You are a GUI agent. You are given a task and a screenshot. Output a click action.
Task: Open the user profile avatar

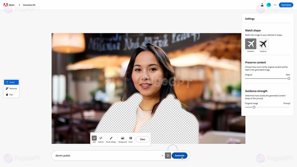click(x=268, y=5)
